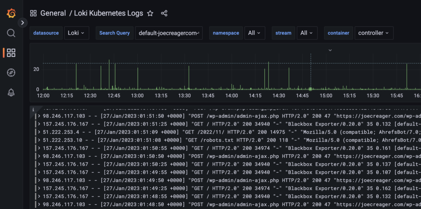This screenshot has width=421, height=209.
Task: Open the stream All dropdown
Action: (x=307, y=33)
